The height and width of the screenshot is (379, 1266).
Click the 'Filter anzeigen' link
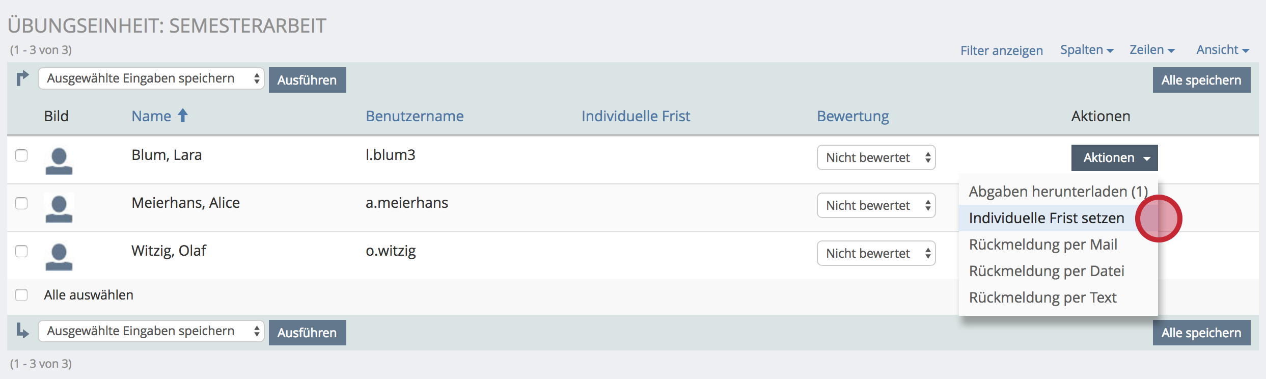pyautogui.click(x=1001, y=50)
